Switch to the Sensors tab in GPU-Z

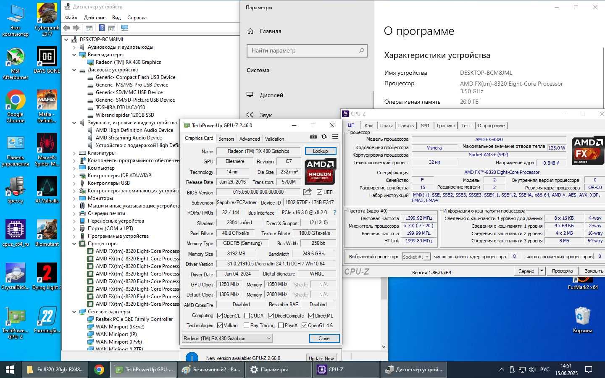pyautogui.click(x=226, y=139)
